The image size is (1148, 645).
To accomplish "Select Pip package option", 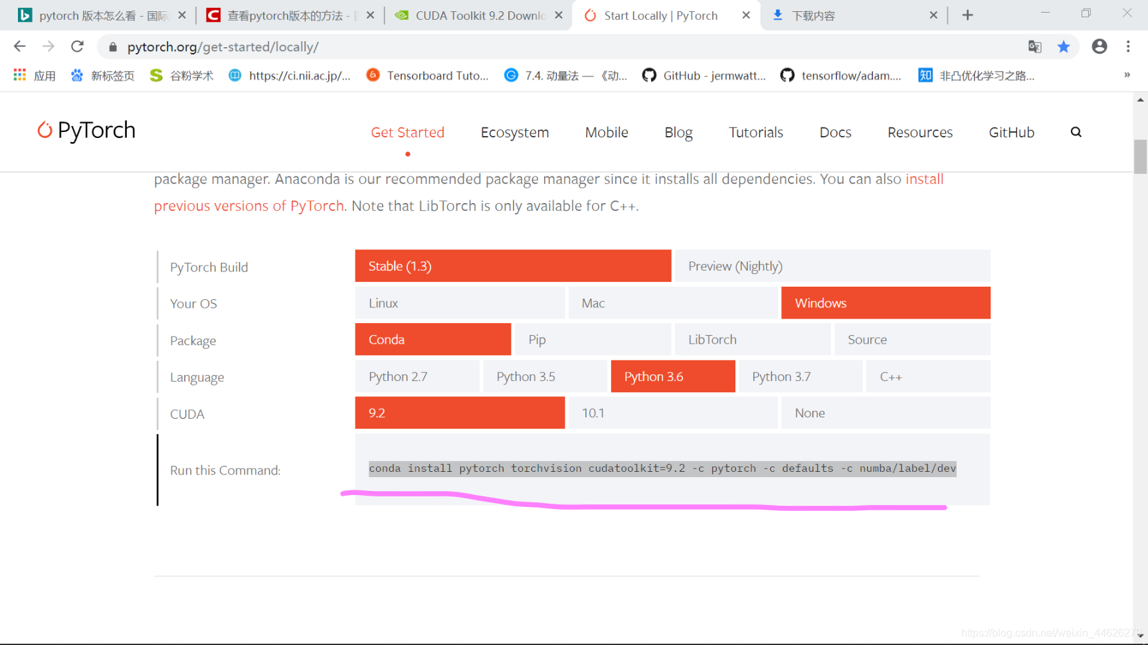I will click(593, 340).
